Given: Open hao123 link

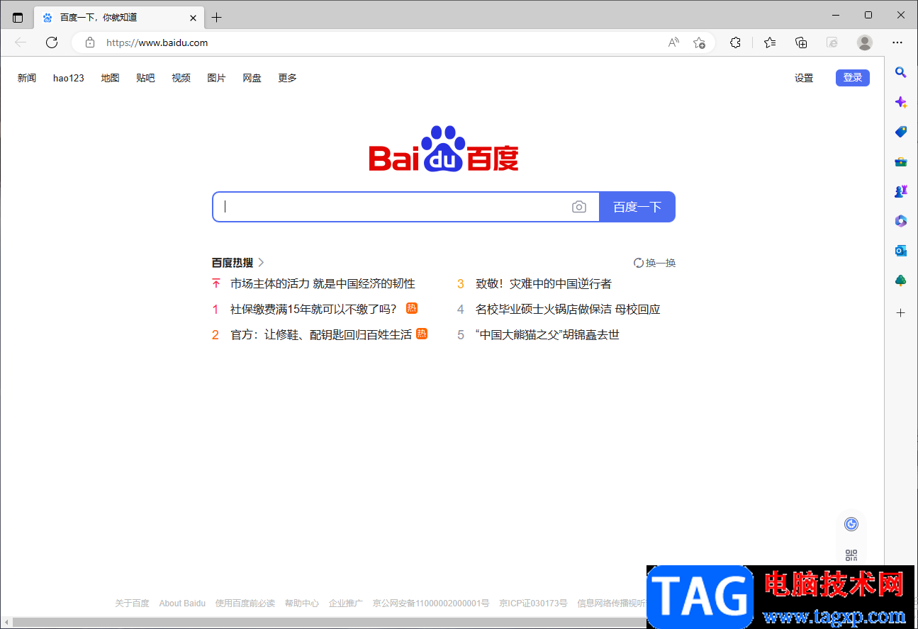Looking at the screenshot, I should [x=69, y=78].
